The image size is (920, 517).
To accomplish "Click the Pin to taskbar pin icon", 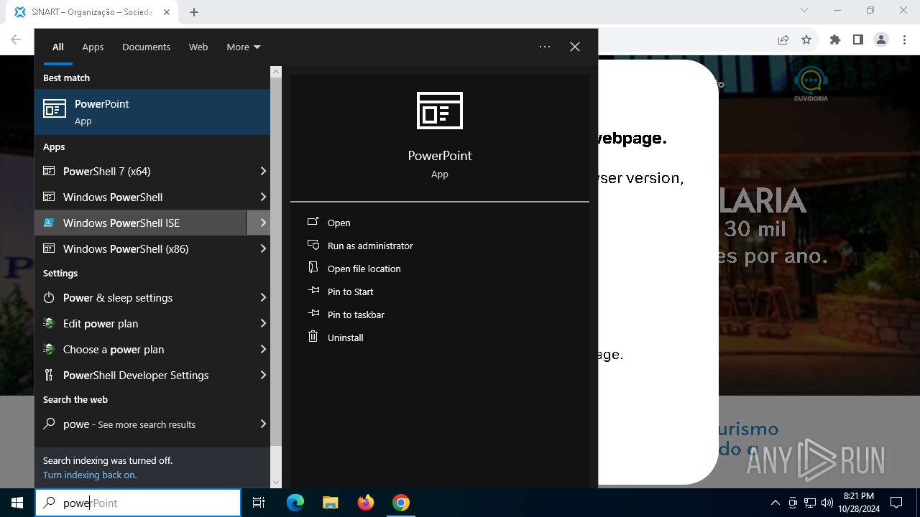I will pyautogui.click(x=313, y=314).
